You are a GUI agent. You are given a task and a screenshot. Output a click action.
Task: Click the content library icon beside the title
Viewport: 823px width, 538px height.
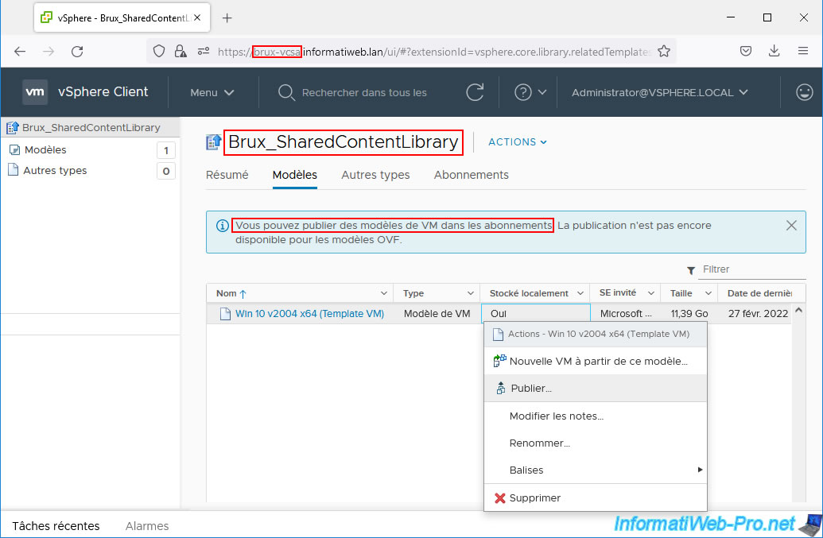click(x=214, y=142)
